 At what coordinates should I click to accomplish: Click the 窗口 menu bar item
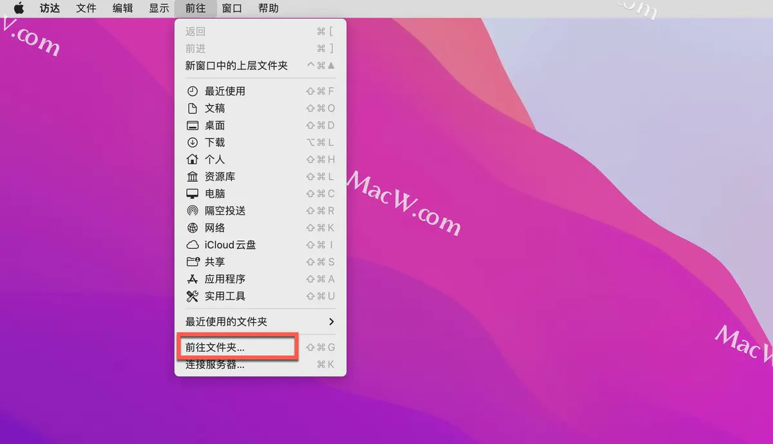tap(232, 8)
